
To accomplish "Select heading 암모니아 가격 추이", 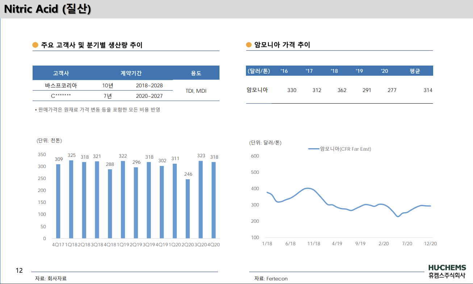I will click(x=282, y=45).
